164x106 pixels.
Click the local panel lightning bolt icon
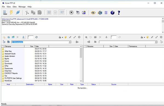pyautogui.click(x=66, y=37)
